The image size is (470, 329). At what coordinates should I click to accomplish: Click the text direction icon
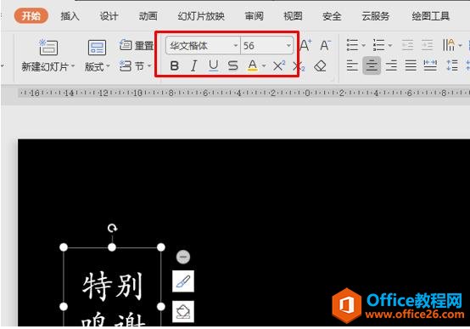449,45
